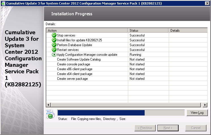Click running arrow icon beside Apply Configuration Manager console update
211x135 pixels.
click(54, 55)
